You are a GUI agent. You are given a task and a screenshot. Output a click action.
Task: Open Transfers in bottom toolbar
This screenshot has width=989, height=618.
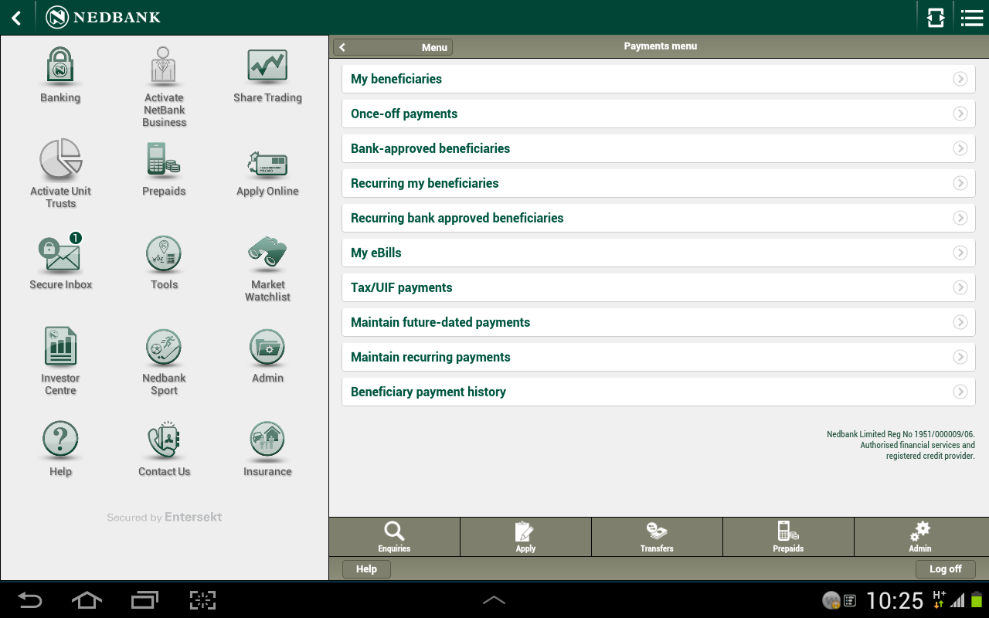tap(657, 537)
